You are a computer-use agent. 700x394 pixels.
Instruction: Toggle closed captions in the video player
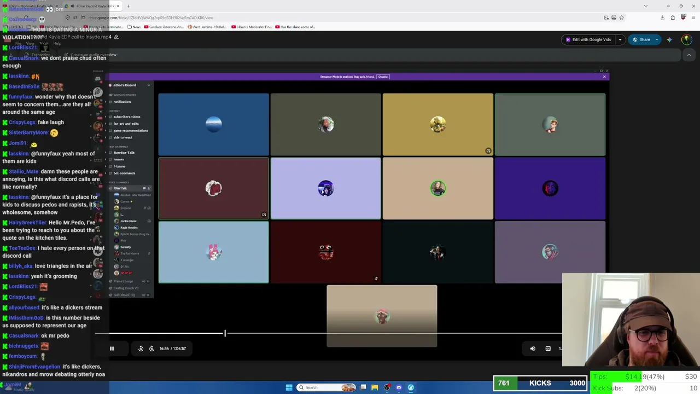pos(548,349)
